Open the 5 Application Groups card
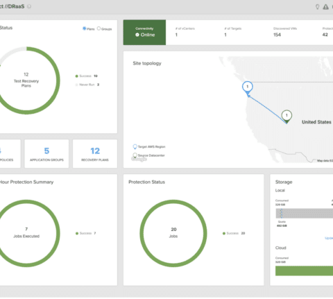Image resolution: width=333 pixels, height=299 pixels. tap(46, 153)
